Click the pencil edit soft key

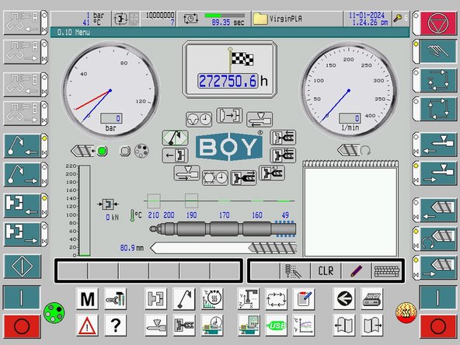point(356,270)
